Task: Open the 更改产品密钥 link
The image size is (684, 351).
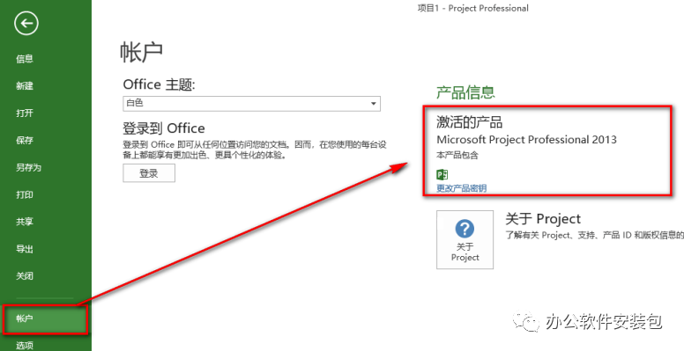Action: tap(462, 188)
